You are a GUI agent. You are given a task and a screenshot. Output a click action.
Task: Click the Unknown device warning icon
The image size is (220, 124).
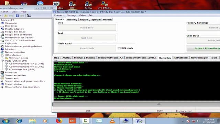click(x=7, y=58)
